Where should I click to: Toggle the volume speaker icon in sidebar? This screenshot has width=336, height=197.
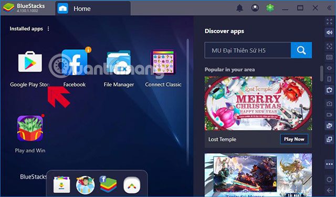(329, 32)
